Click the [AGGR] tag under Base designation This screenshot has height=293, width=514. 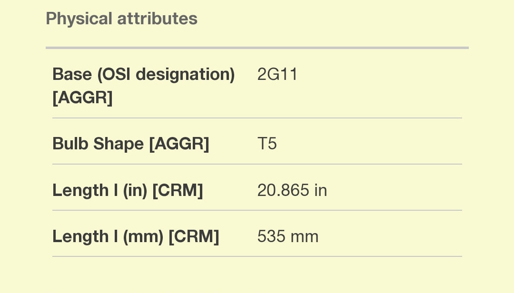pos(82,98)
